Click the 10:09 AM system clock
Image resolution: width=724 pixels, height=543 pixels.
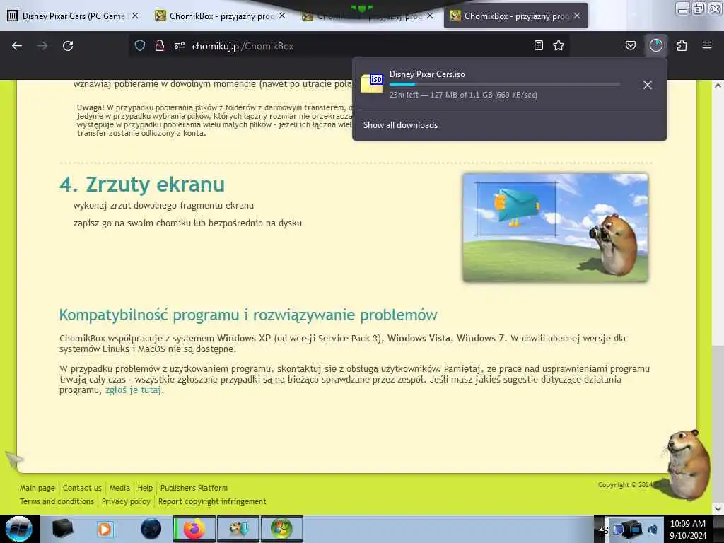click(688, 524)
